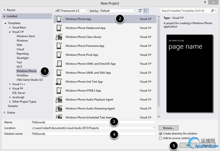Select the Test template category
Image resolution: width=220 pixels, height=151 pixels.
coord(19,62)
